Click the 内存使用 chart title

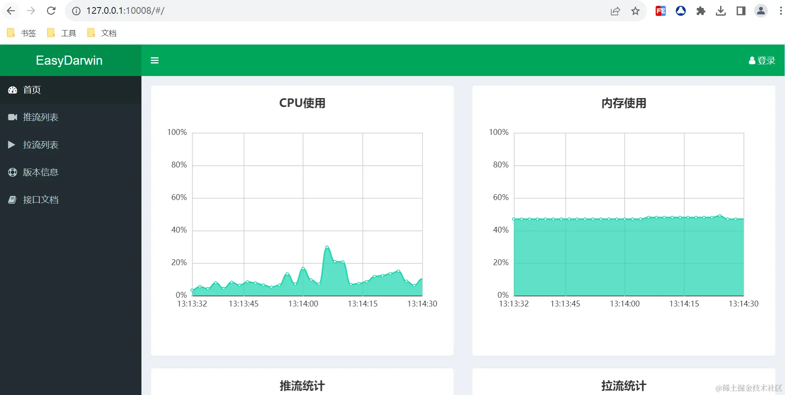pos(624,103)
